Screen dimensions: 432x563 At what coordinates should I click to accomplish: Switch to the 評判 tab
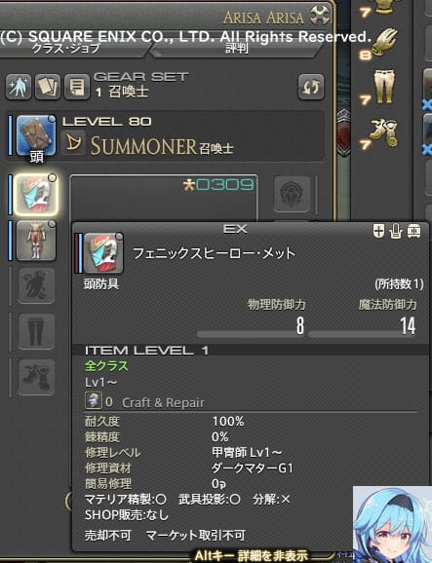click(237, 49)
